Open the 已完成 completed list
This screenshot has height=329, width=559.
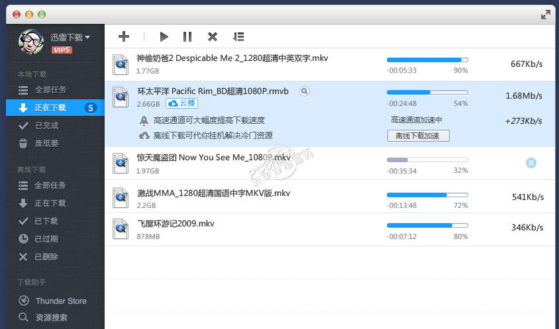pyautogui.click(x=46, y=126)
